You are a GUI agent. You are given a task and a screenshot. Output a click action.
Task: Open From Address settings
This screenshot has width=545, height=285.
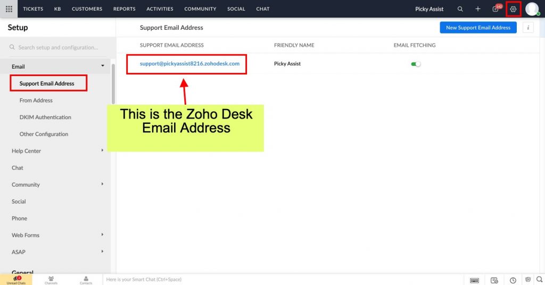click(x=36, y=100)
